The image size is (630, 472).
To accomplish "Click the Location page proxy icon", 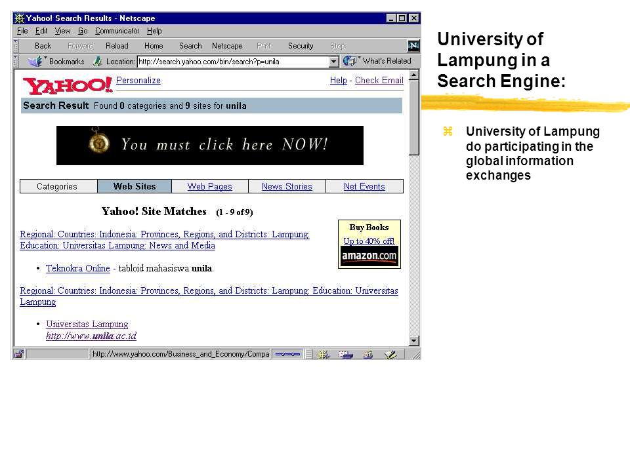I will [x=97, y=62].
